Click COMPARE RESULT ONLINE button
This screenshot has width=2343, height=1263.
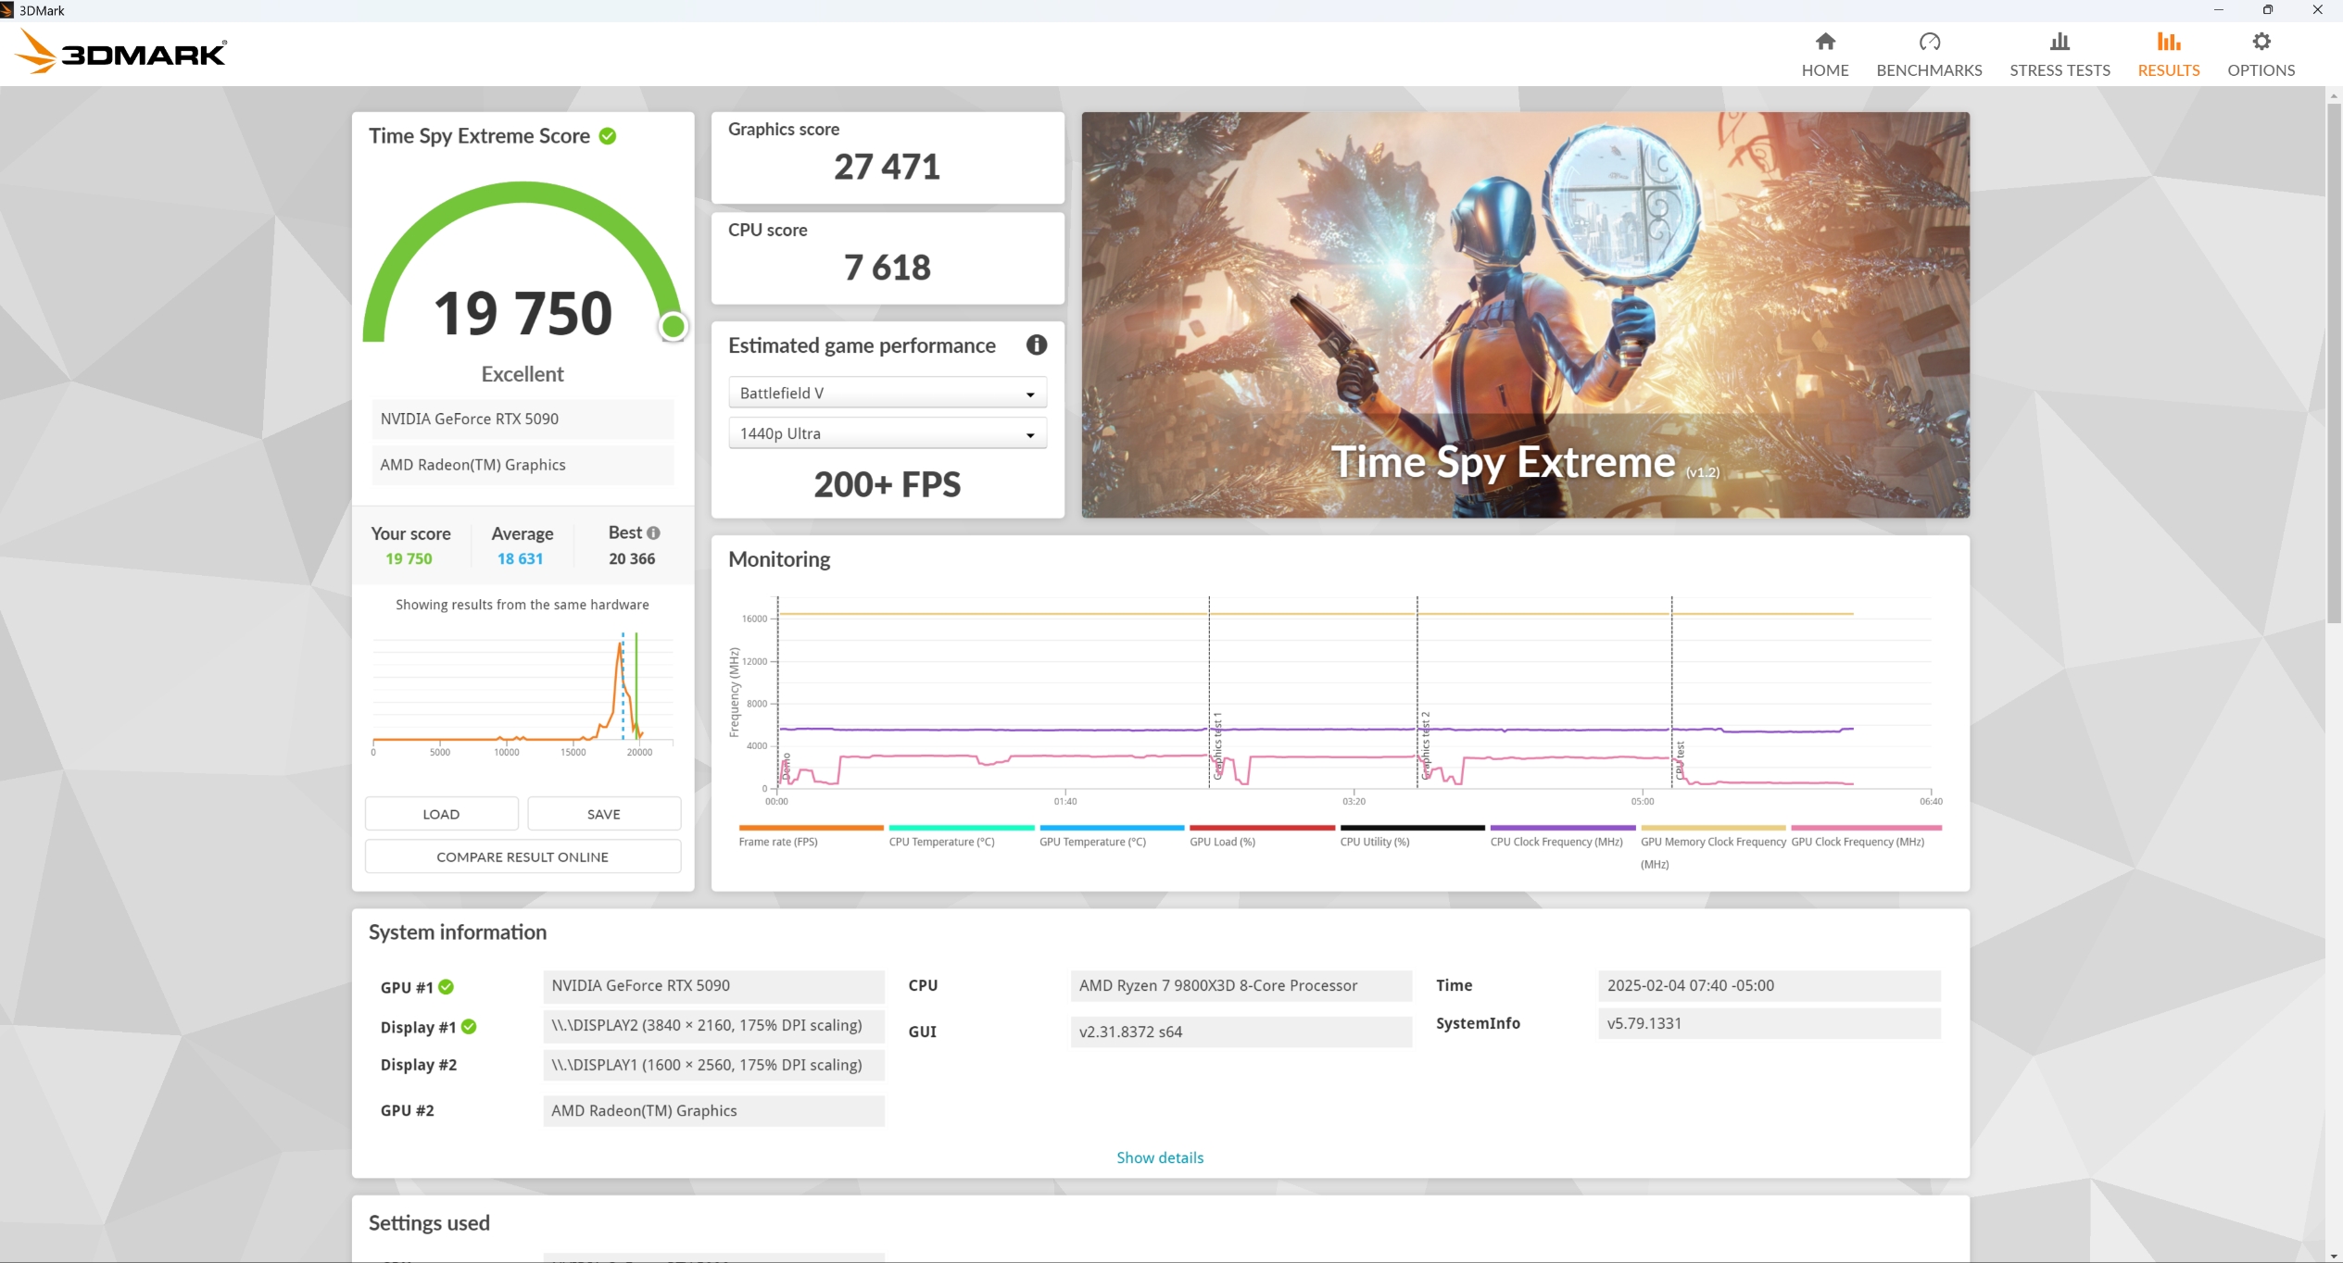coord(523,857)
